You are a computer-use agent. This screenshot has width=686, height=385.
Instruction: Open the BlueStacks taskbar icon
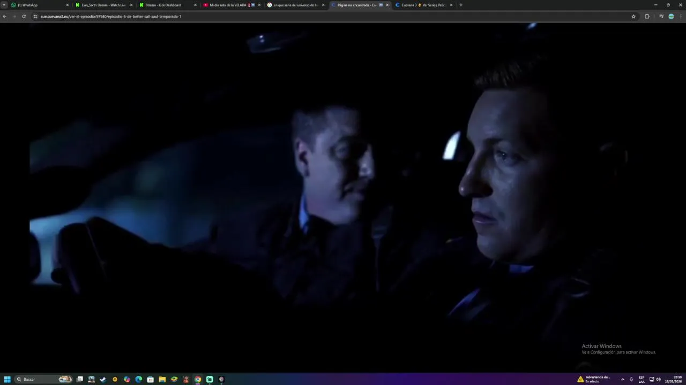coord(174,379)
